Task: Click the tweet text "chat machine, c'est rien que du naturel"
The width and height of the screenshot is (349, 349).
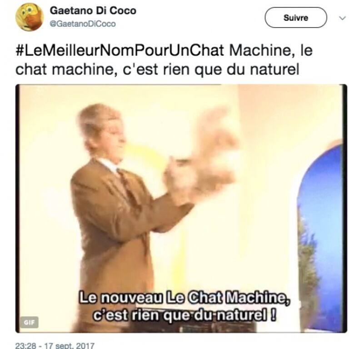Action: pyautogui.click(x=157, y=70)
